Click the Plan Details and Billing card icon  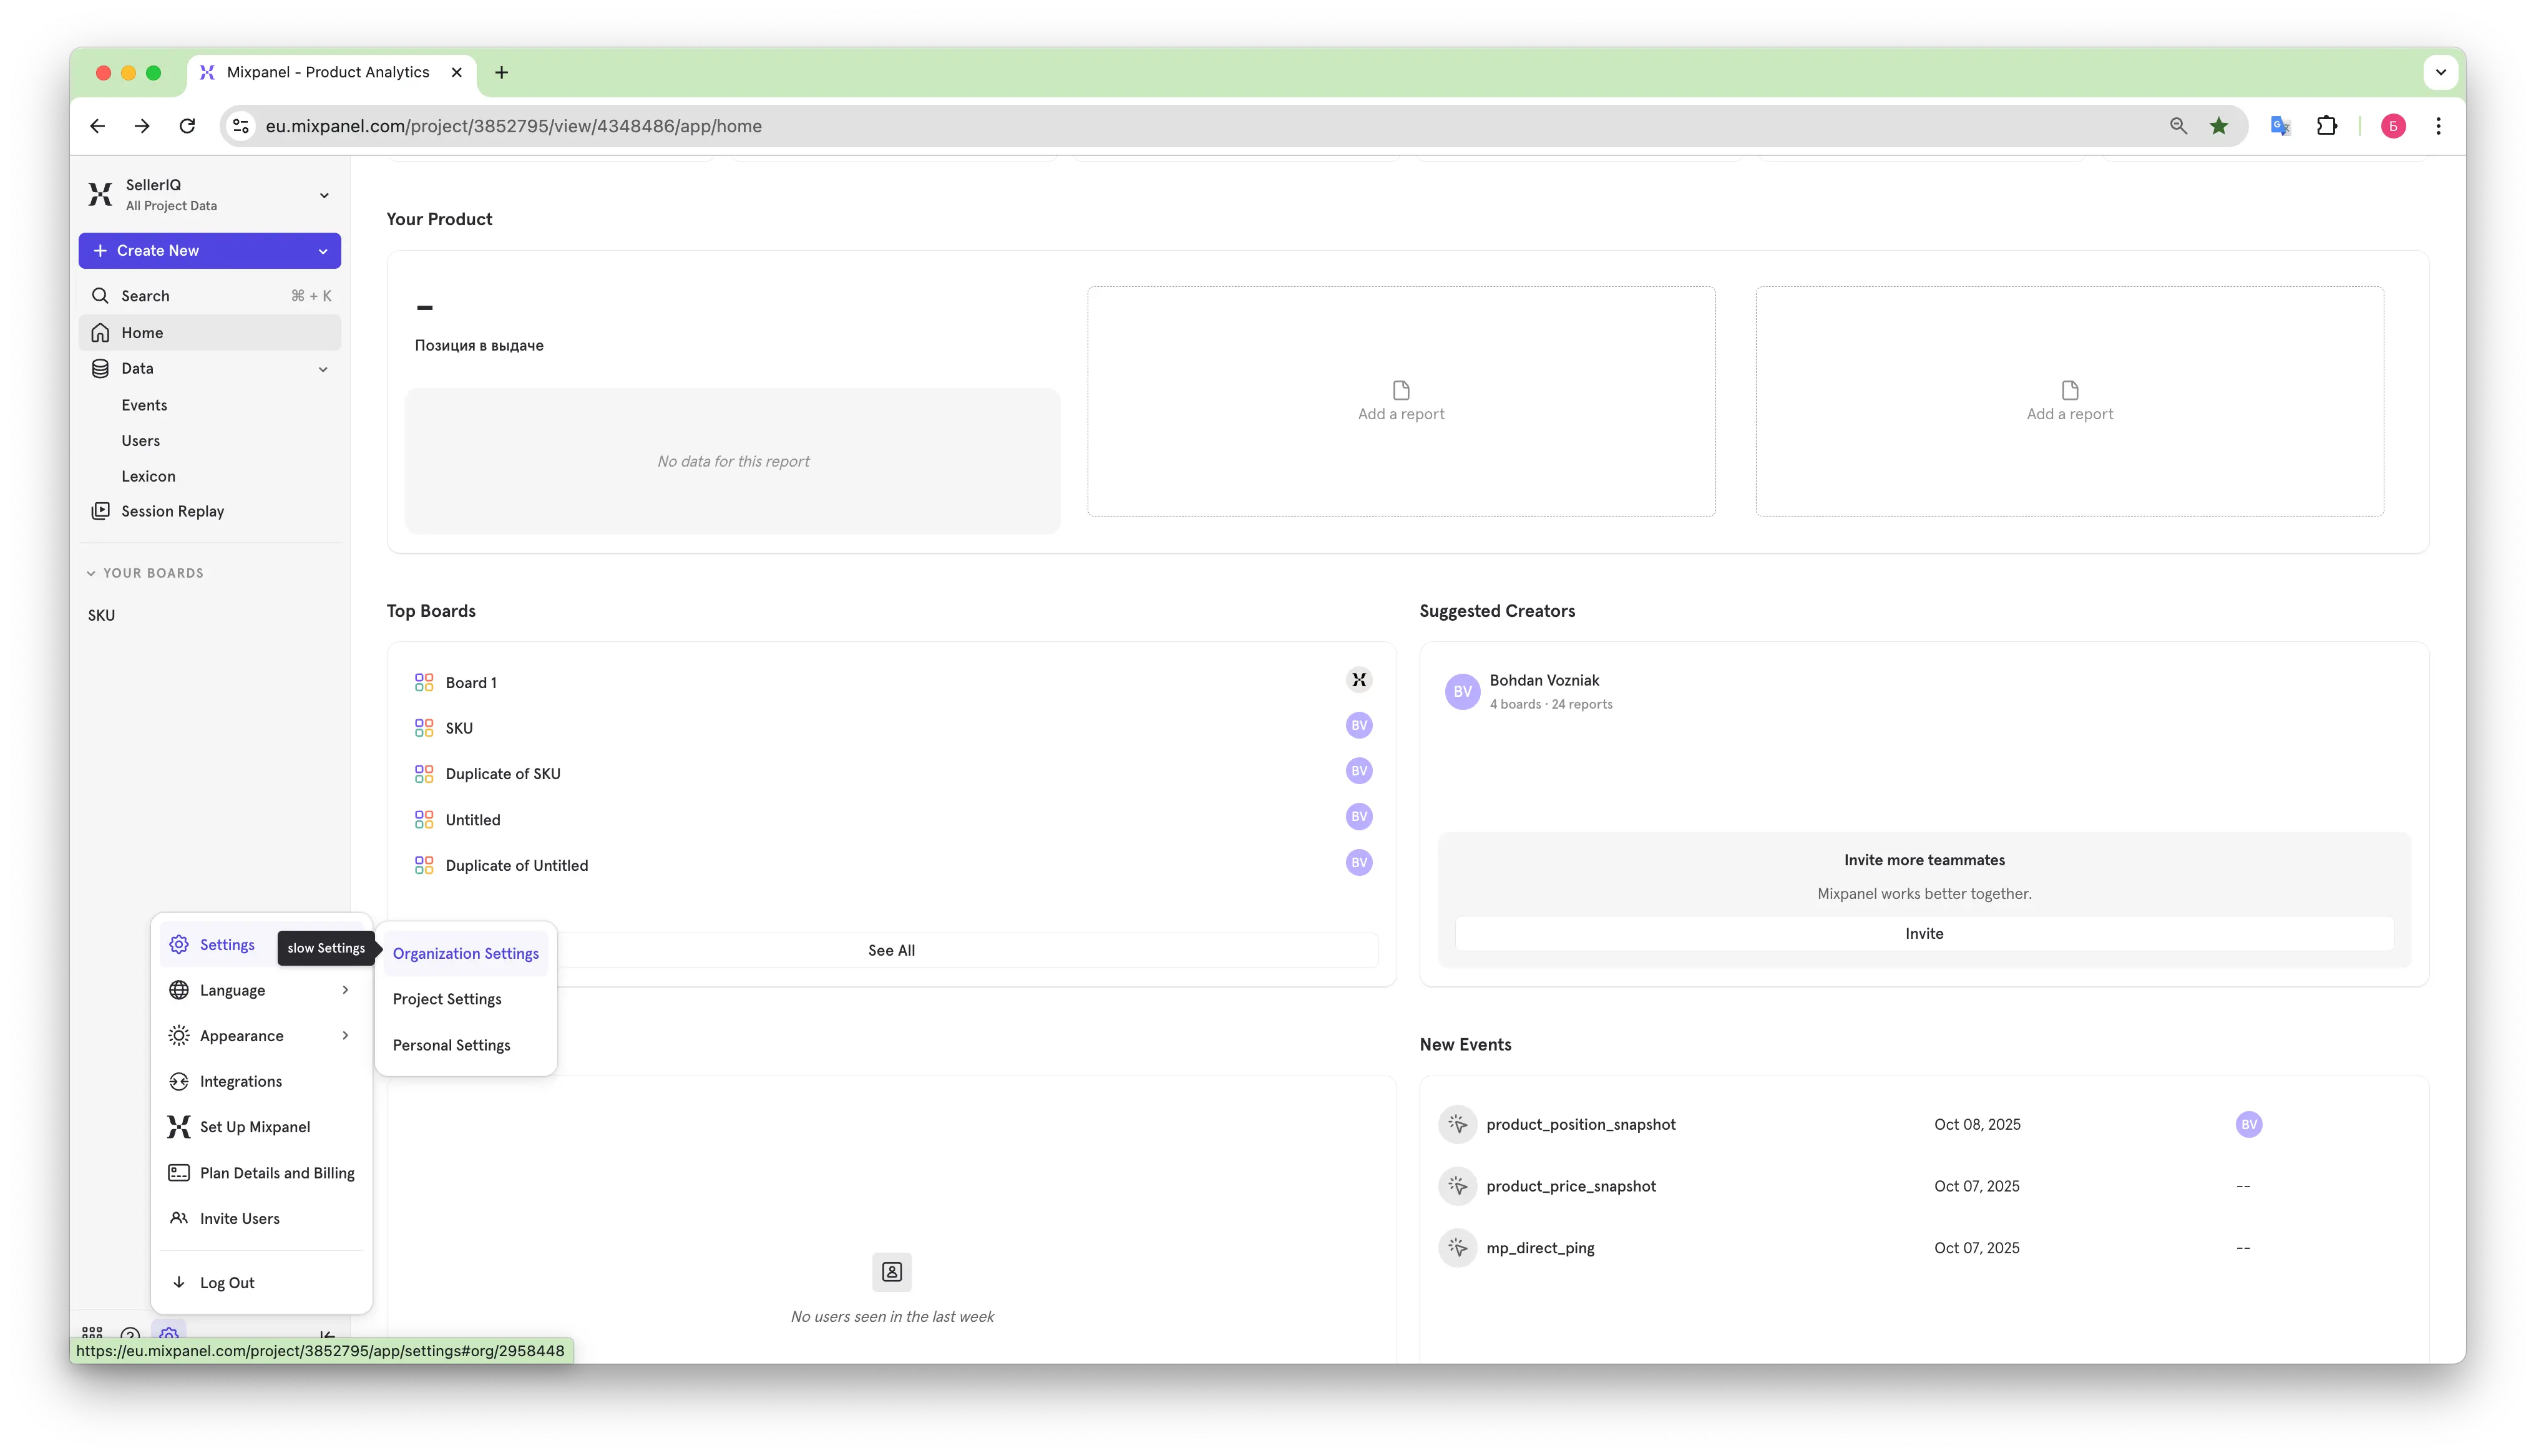(179, 1173)
